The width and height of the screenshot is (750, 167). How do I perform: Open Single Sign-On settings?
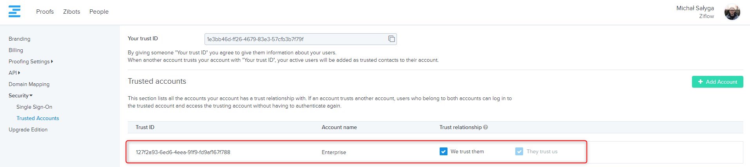(34, 107)
